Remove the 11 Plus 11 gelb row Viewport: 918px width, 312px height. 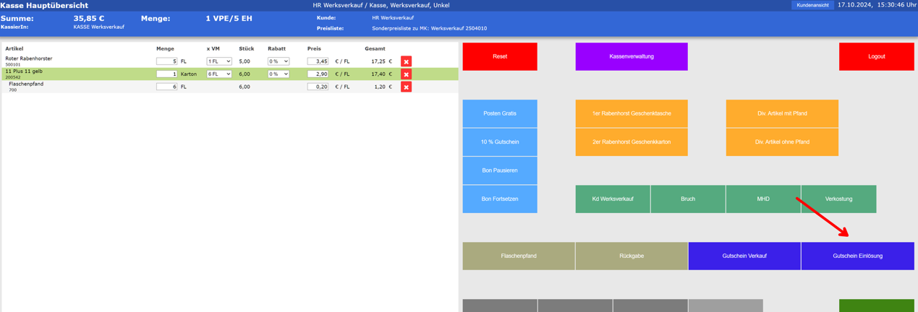coord(406,74)
